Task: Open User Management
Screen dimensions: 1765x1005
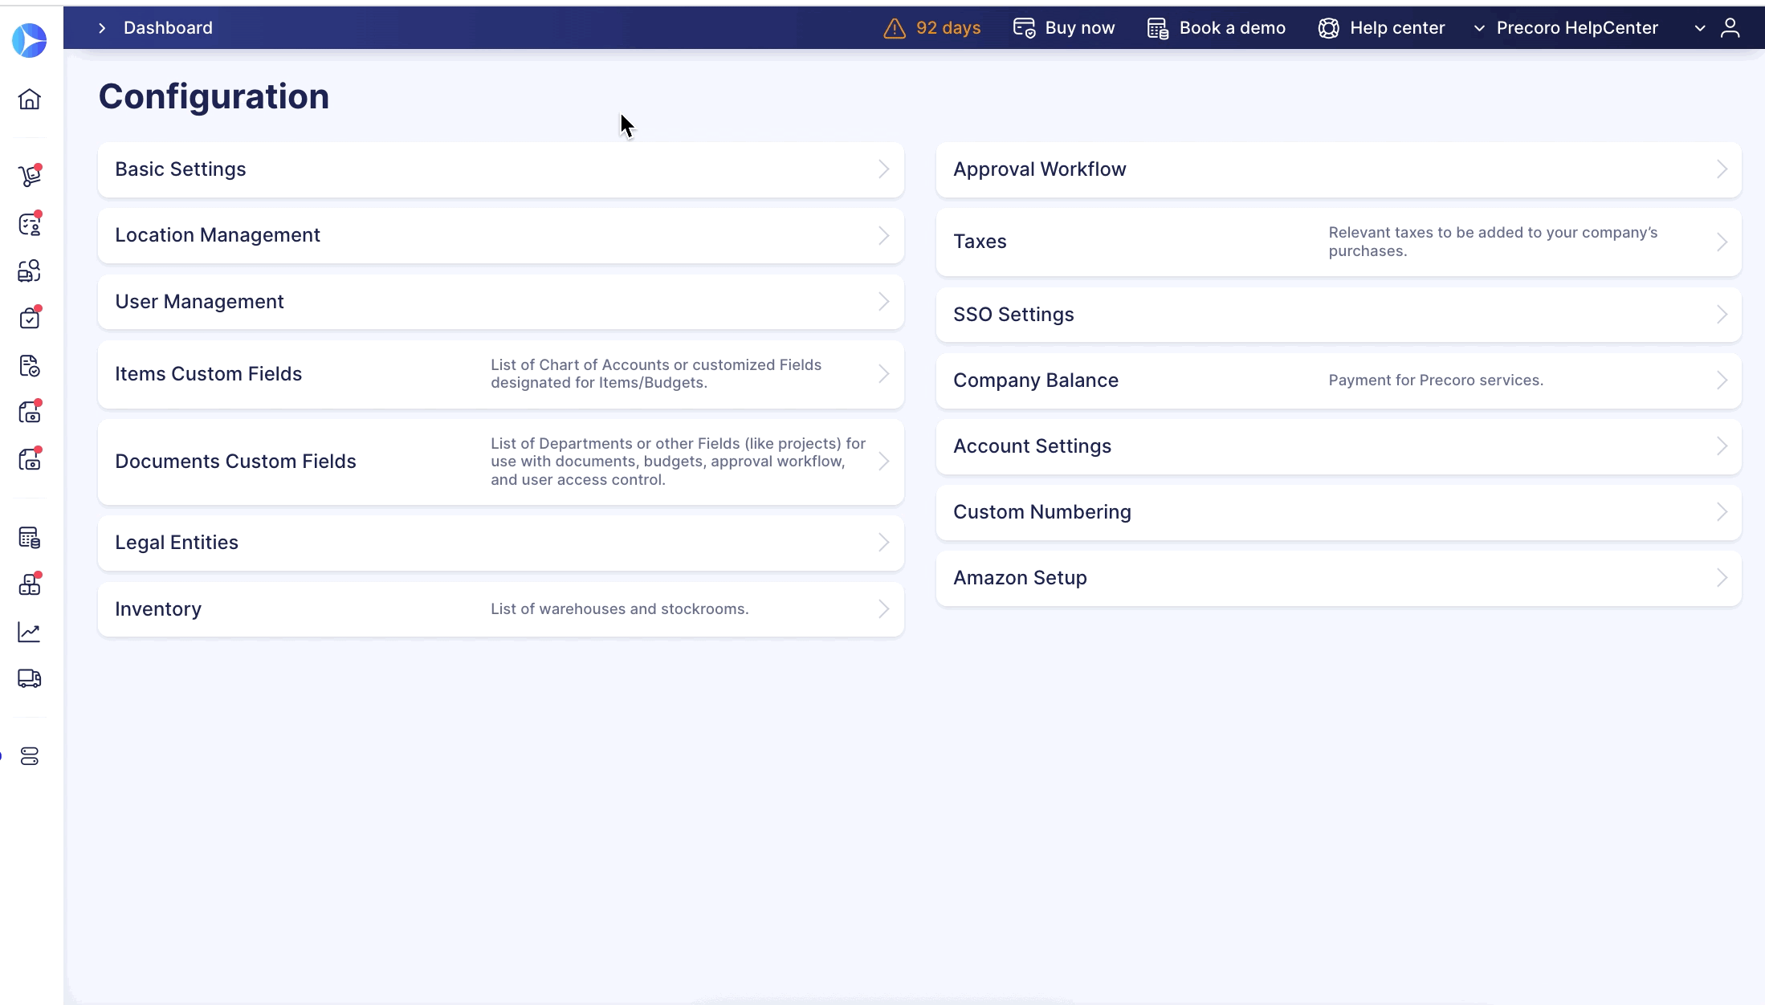Action: (501, 302)
